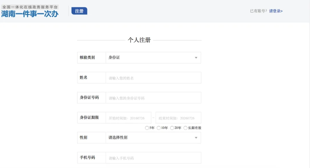Click the 已有账号? text
The width and height of the screenshot is (310, 168).
point(259,11)
